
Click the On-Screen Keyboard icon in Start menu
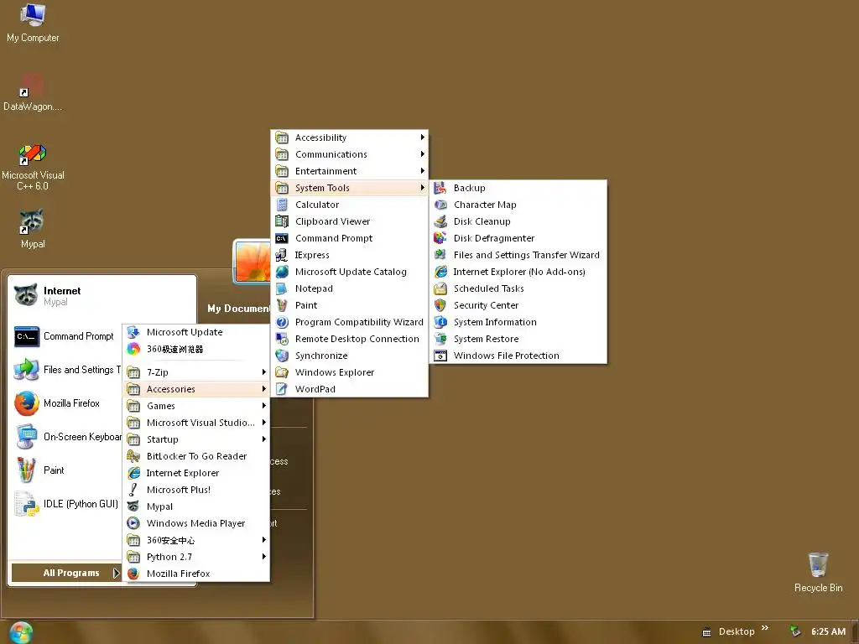click(26, 436)
